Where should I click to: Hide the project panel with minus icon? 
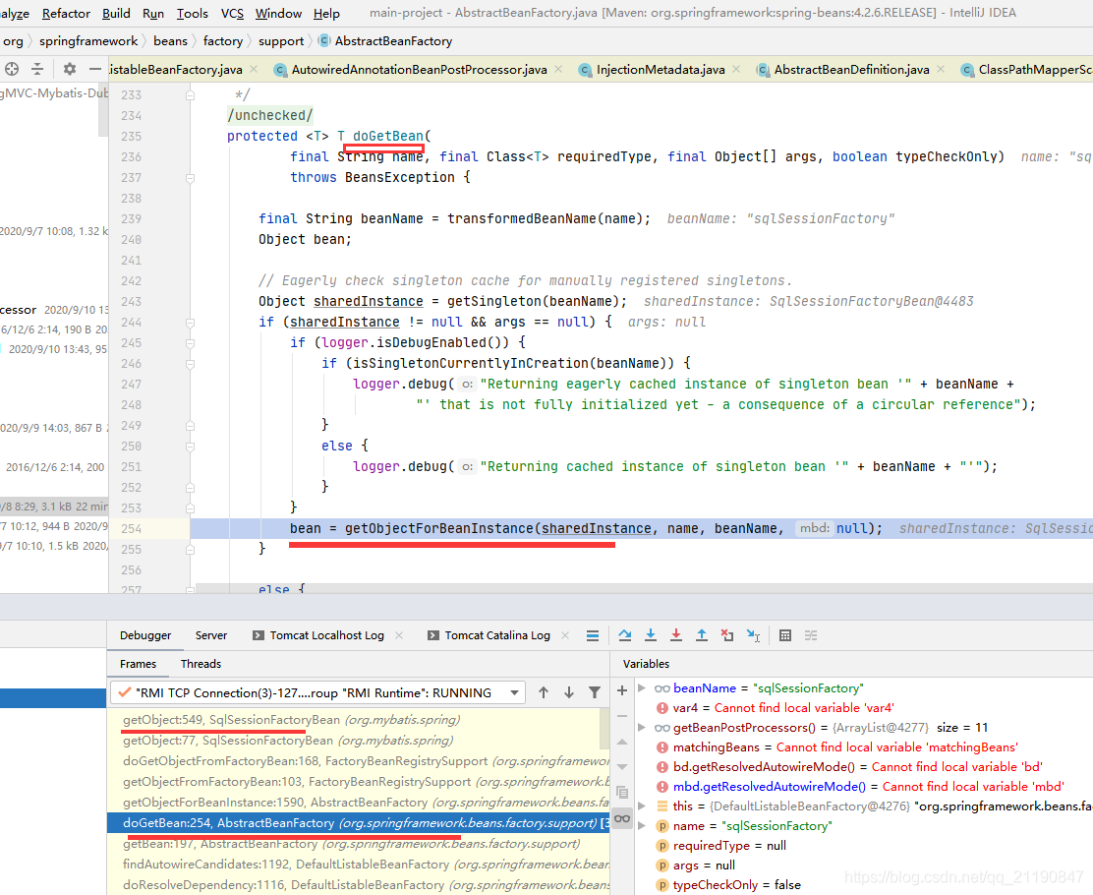(95, 69)
